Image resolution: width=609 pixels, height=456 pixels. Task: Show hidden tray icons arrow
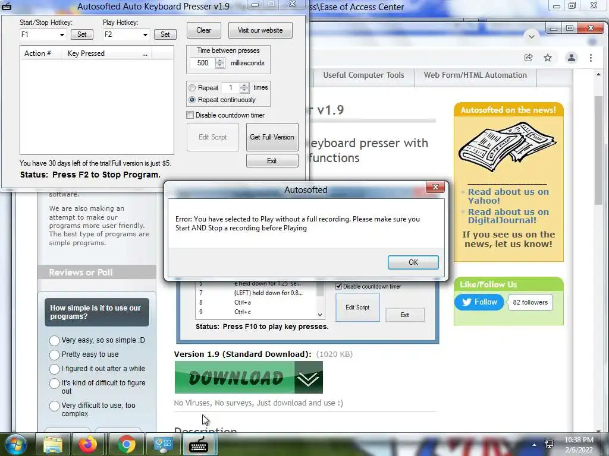(x=534, y=445)
